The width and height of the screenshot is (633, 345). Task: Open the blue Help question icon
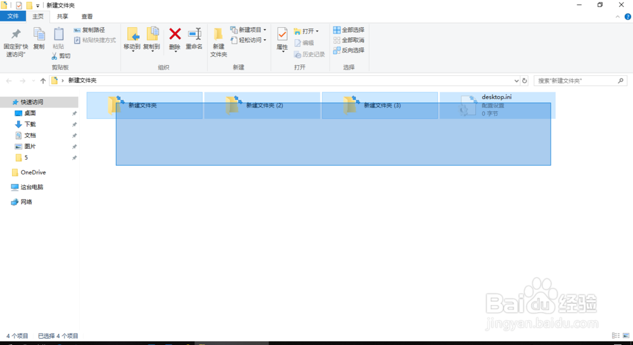(x=628, y=16)
